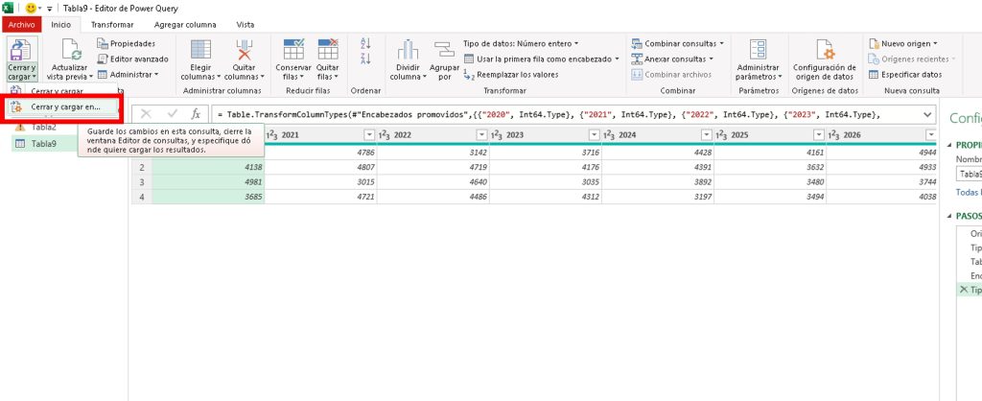Open filter dropdown of column 2025
This screenshot has height=401, width=982.
(819, 134)
